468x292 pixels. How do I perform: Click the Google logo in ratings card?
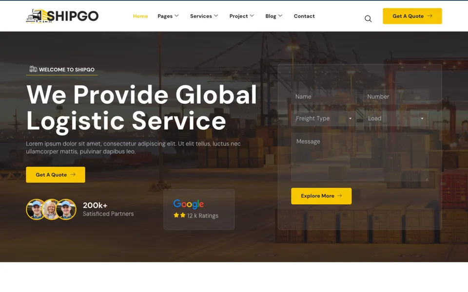click(189, 204)
